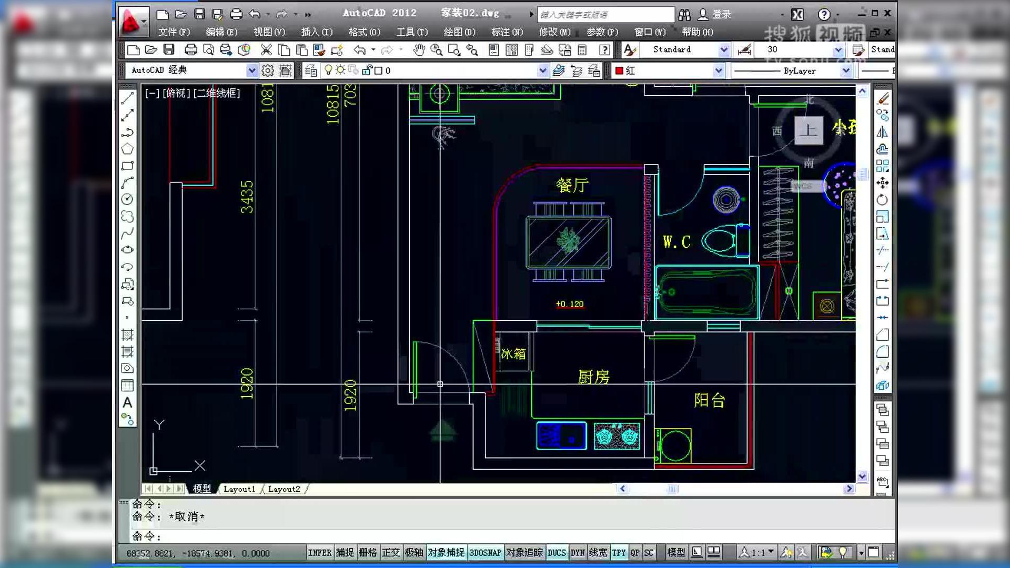Open the 绘图(D) menu

(x=459, y=32)
